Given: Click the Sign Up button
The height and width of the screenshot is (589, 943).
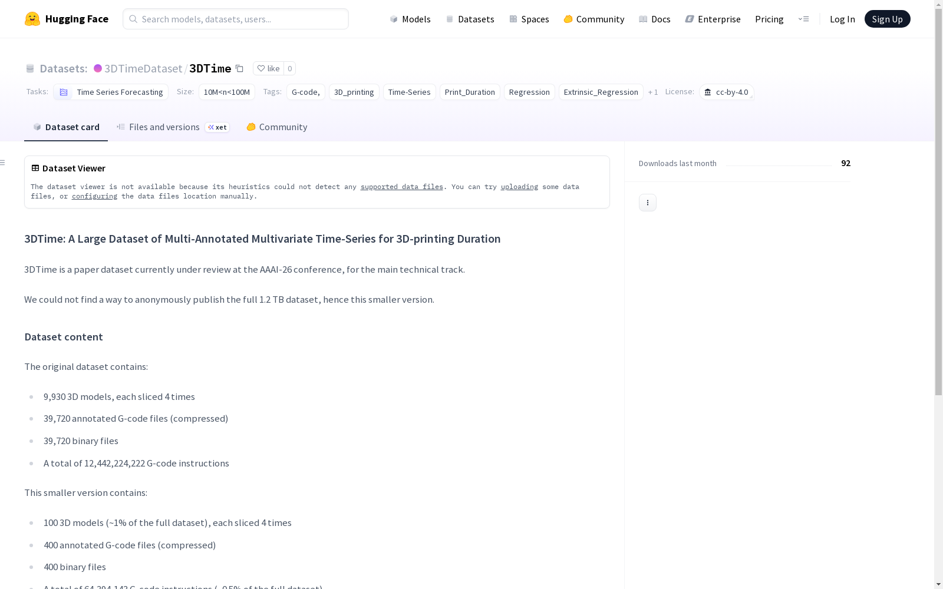Looking at the screenshot, I should tap(887, 19).
